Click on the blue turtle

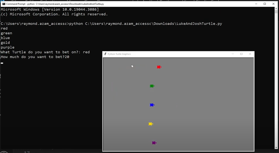point(152,105)
